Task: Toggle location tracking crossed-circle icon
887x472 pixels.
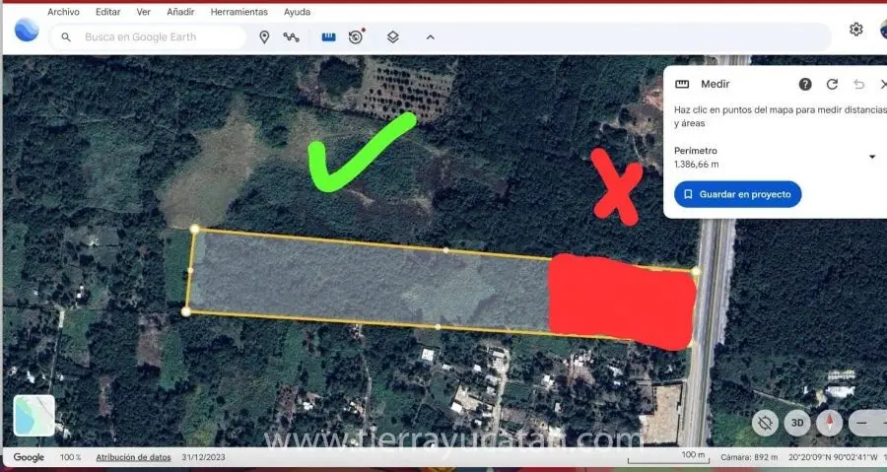Action: (765, 423)
